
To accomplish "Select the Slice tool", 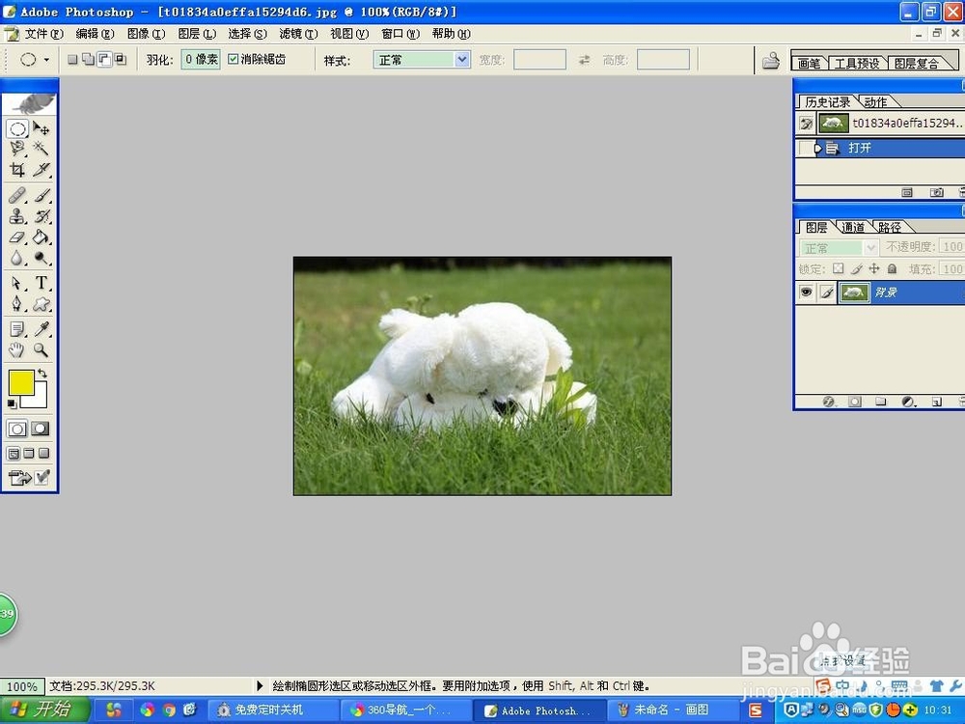I will [41, 169].
